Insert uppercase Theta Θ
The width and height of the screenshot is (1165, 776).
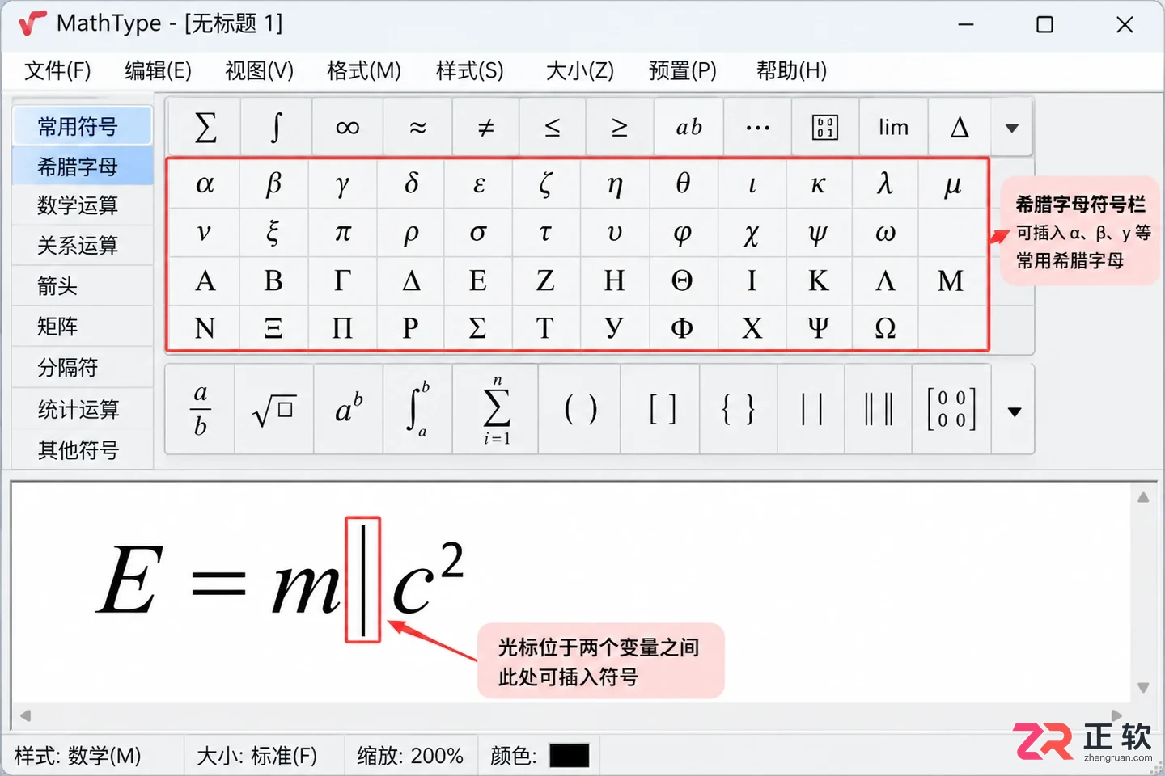point(682,280)
